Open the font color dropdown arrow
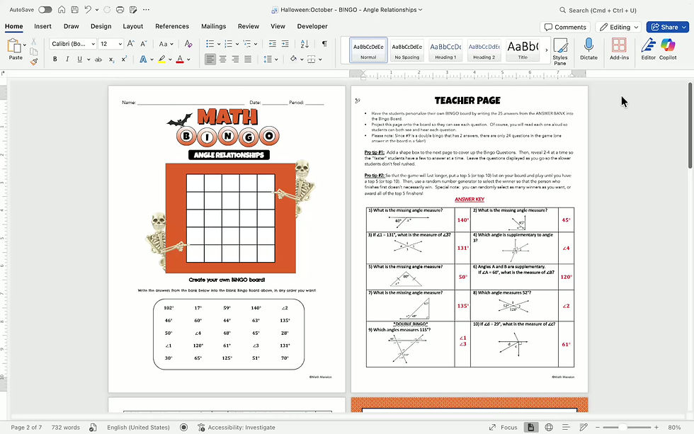 point(188,59)
